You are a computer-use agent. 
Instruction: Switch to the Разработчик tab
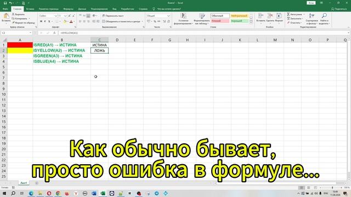(127, 9)
